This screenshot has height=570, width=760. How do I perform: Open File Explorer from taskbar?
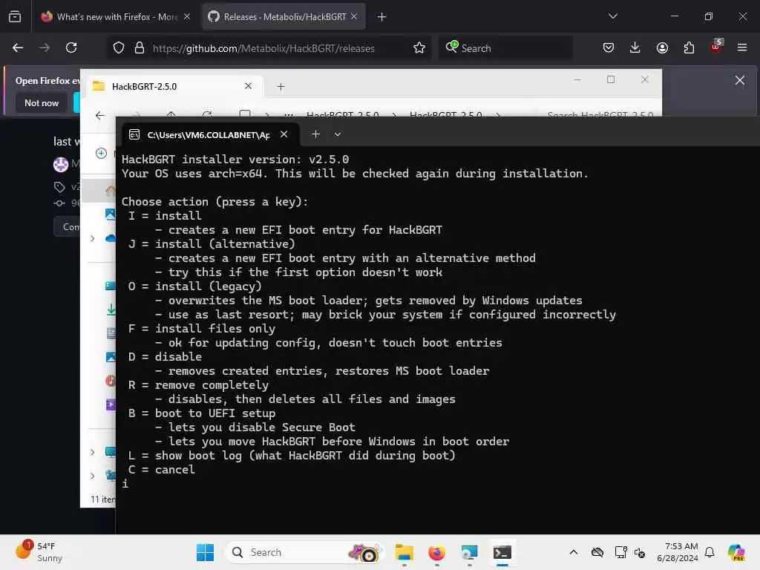(404, 552)
